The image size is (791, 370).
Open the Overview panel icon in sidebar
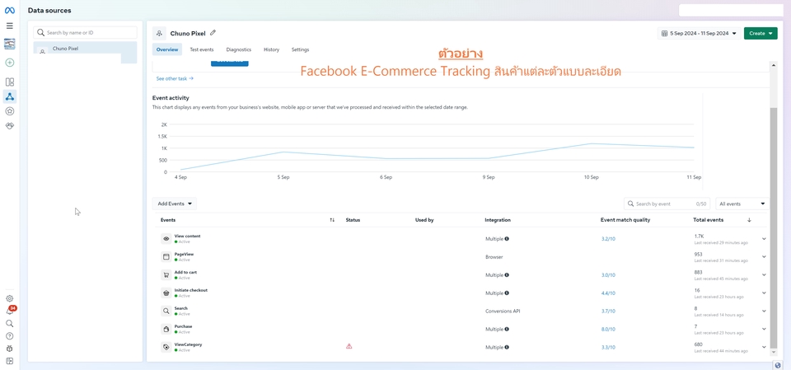tap(10, 82)
